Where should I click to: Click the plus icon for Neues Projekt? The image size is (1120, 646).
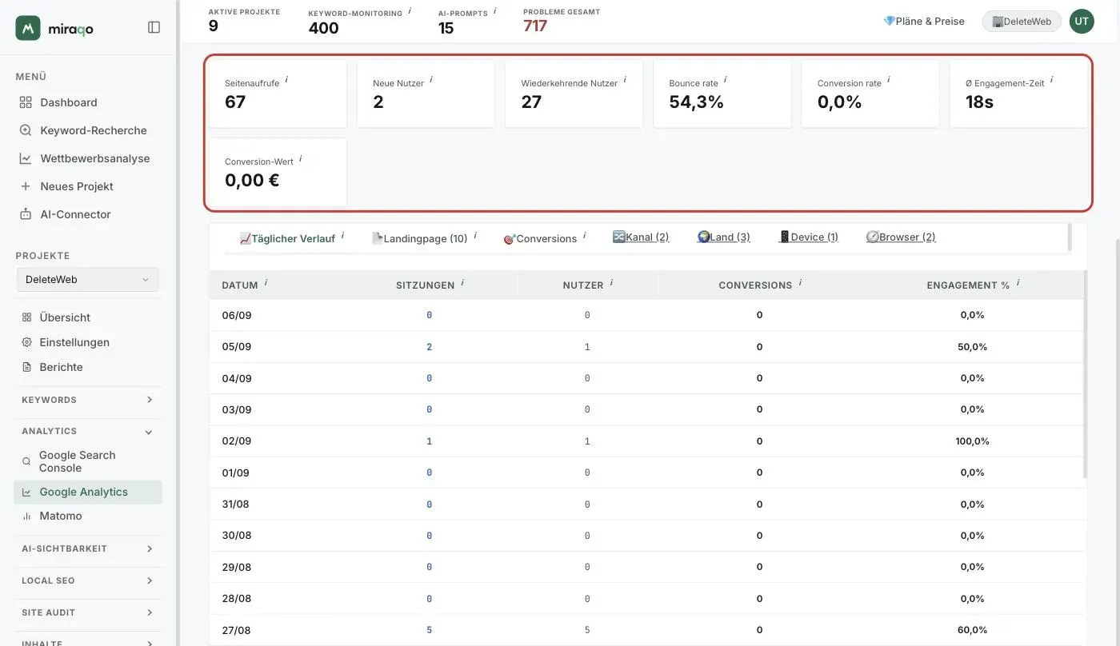[26, 186]
